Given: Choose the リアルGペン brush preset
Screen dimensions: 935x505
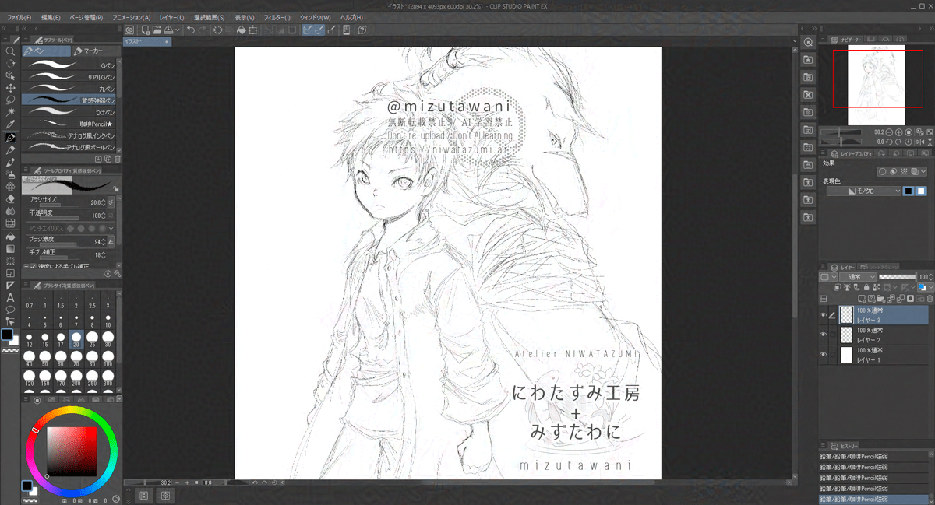Looking at the screenshot, I should click(70, 77).
